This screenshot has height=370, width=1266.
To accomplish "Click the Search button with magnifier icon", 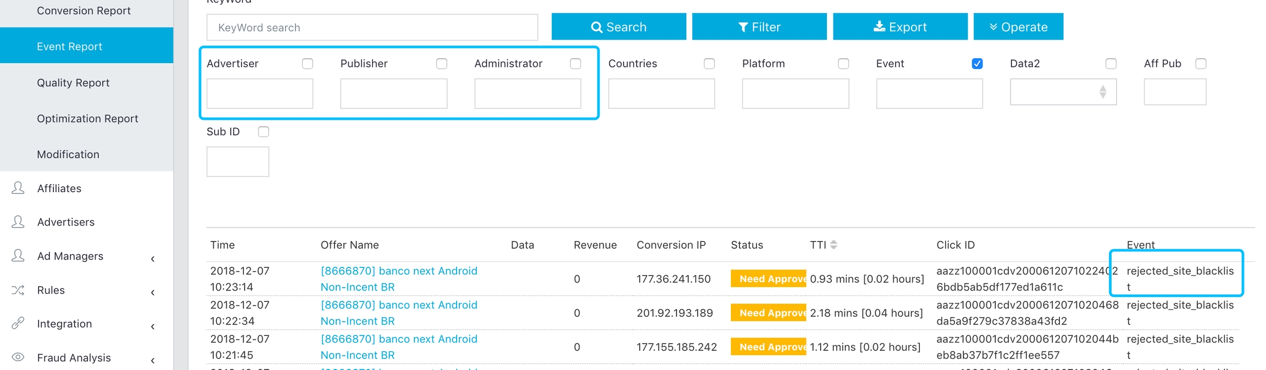I will click(618, 27).
